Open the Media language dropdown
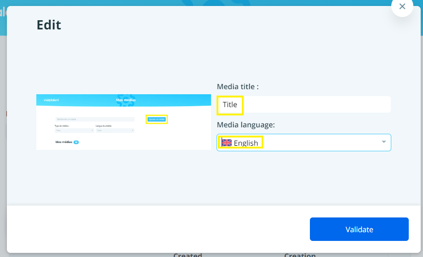This screenshot has width=423, height=257. (303, 143)
